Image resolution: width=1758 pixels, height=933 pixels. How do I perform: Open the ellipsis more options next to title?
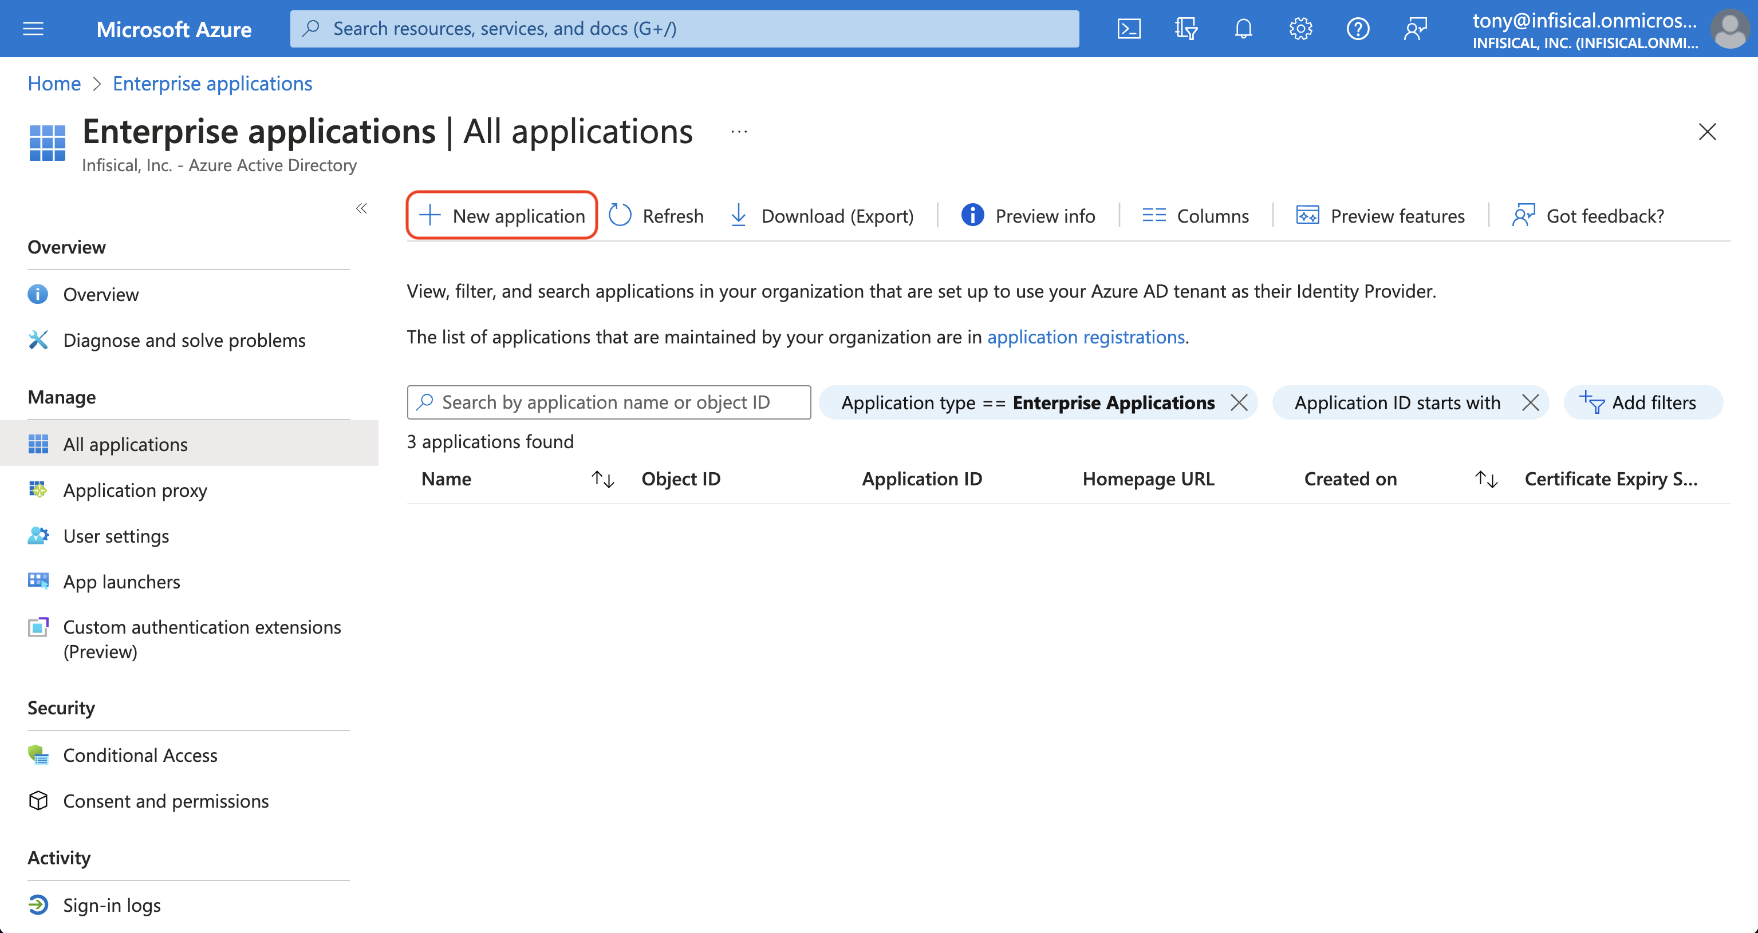click(739, 131)
